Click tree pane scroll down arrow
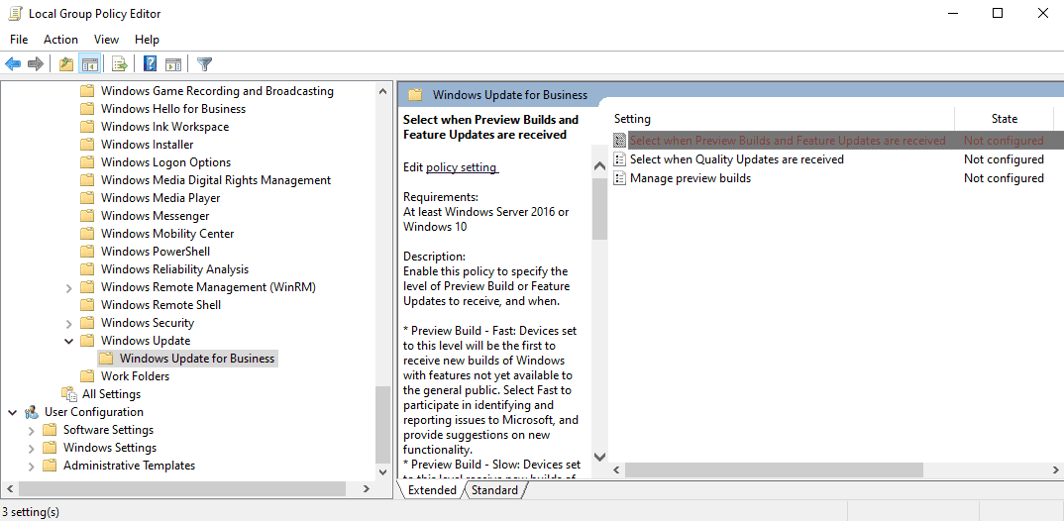The height and width of the screenshot is (521, 1064). [x=382, y=471]
